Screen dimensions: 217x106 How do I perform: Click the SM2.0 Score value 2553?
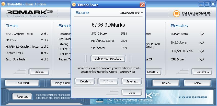click(124, 34)
